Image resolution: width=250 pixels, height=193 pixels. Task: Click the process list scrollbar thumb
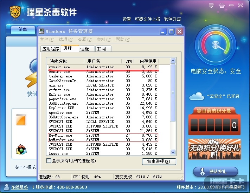173,92
